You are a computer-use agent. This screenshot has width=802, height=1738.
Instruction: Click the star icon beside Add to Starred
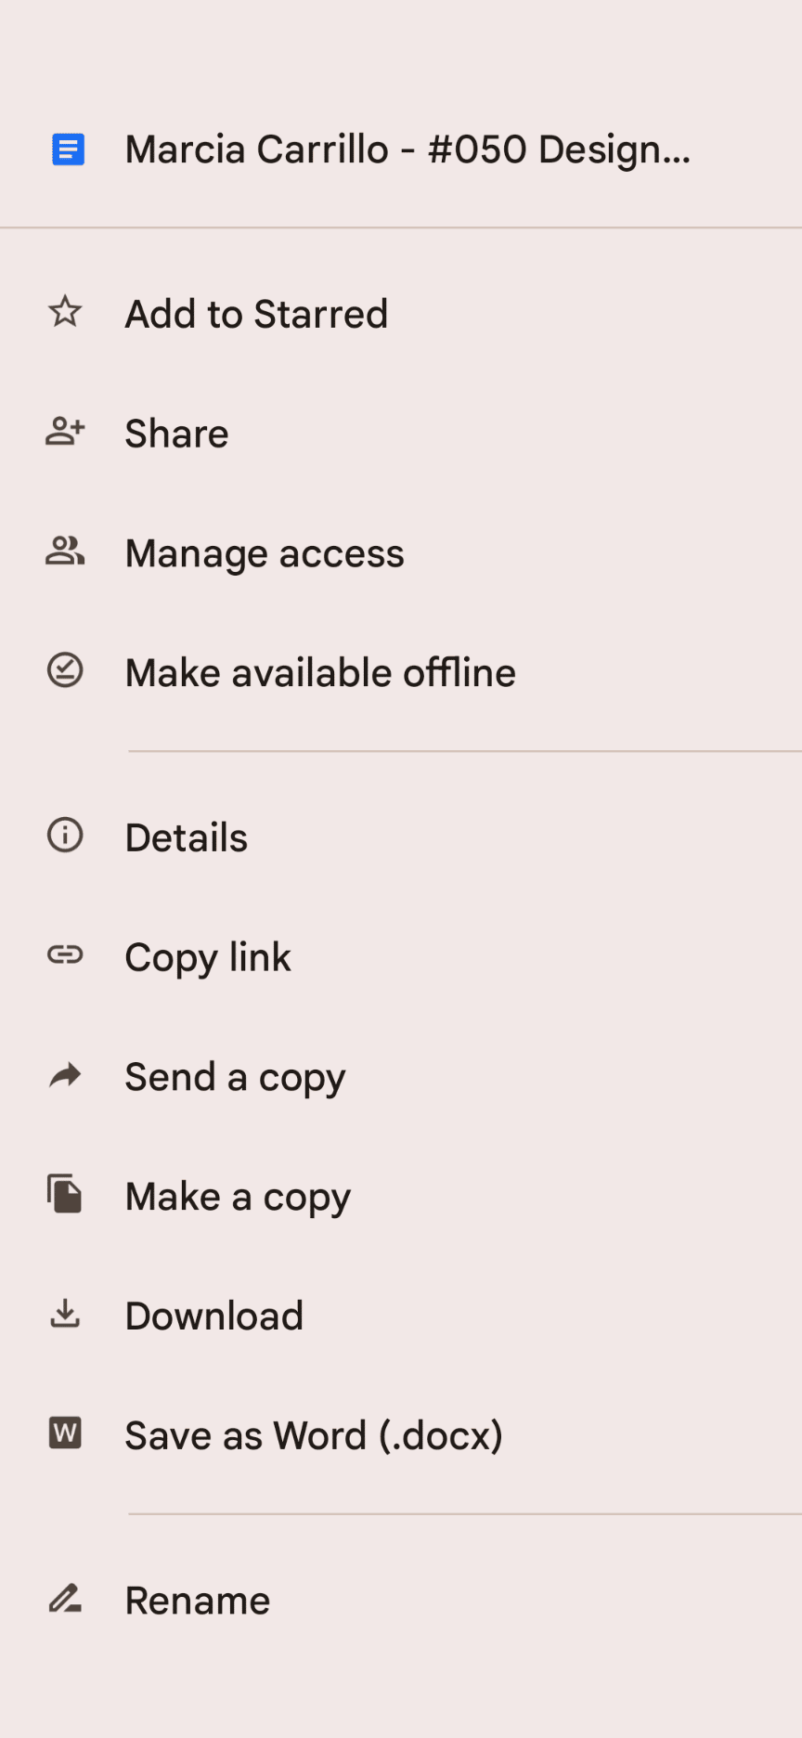click(x=65, y=312)
